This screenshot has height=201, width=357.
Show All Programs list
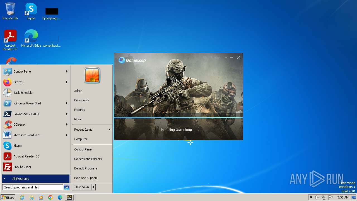pos(35,179)
